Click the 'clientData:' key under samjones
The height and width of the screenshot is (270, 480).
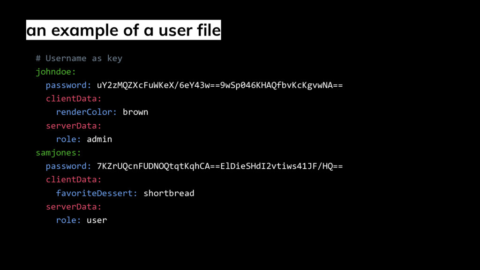point(74,180)
